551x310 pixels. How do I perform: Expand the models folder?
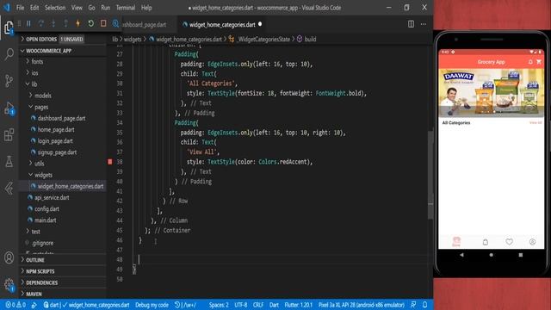(63, 96)
